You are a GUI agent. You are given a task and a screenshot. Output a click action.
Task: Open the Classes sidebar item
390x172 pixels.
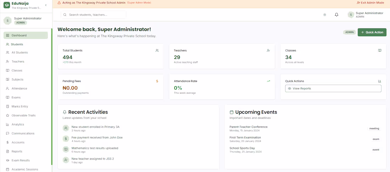click(x=26, y=70)
